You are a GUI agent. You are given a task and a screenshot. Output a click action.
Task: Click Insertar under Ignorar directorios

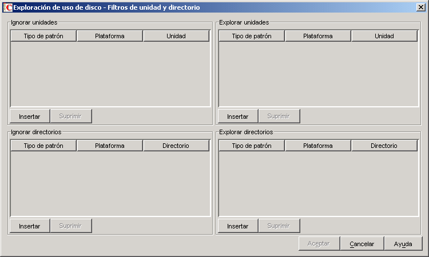coord(30,226)
